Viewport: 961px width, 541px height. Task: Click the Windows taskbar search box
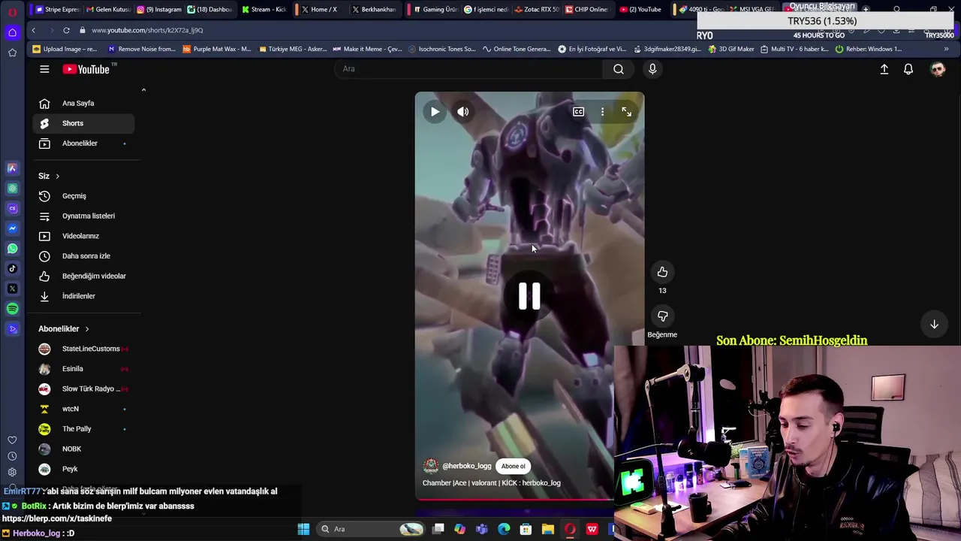371,529
